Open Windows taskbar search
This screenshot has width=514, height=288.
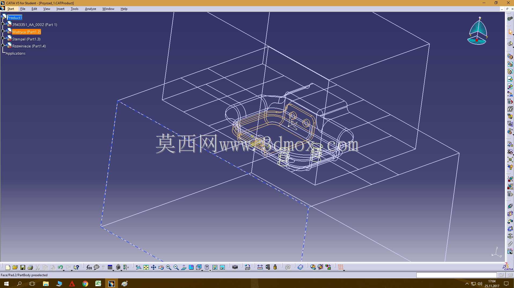tap(19, 283)
